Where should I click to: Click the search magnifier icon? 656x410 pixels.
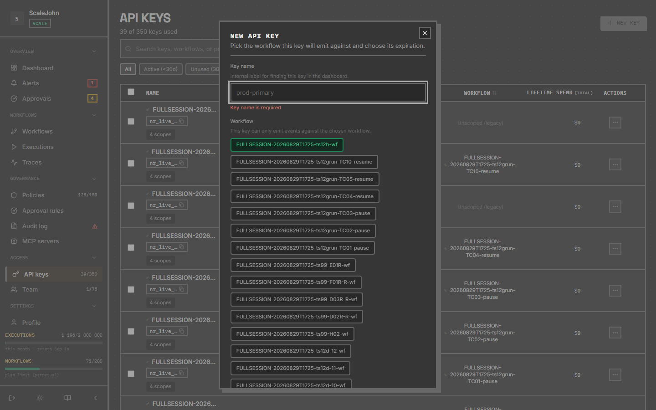tap(128, 49)
